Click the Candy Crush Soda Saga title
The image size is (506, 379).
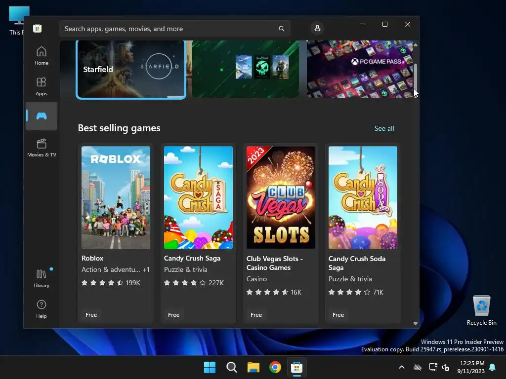(x=357, y=263)
